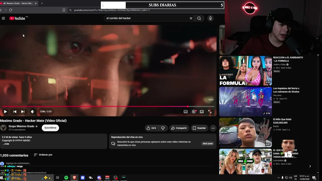Click the magnifier search button
Screen dimensions: 322x181
coord(199,18)
